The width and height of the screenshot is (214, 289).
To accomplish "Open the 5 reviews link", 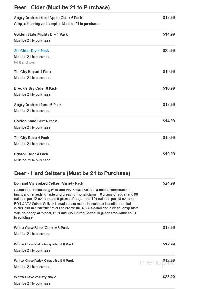I will click(27, 63).
